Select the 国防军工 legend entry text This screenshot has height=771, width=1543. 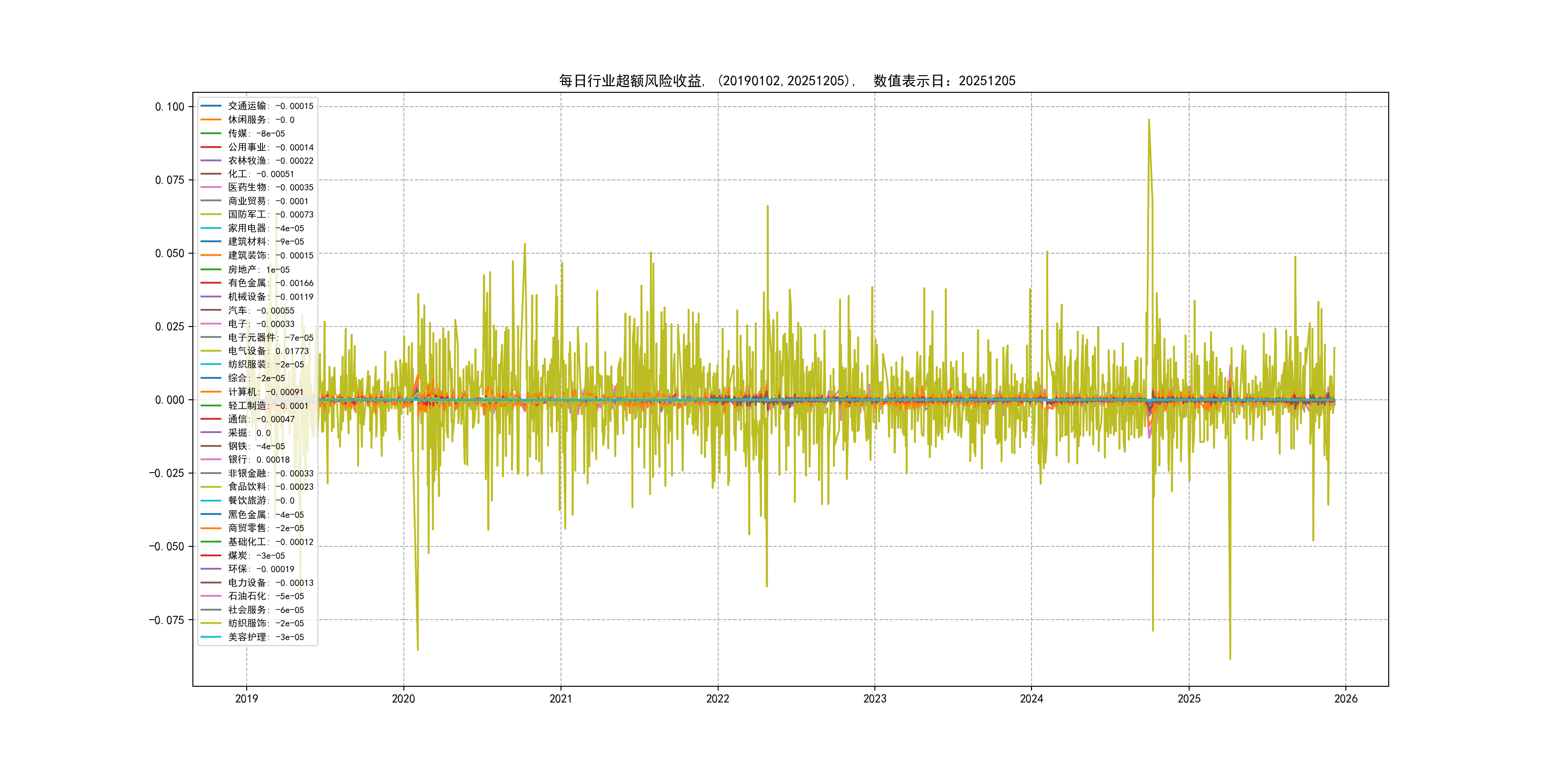(x=270, y=214)
